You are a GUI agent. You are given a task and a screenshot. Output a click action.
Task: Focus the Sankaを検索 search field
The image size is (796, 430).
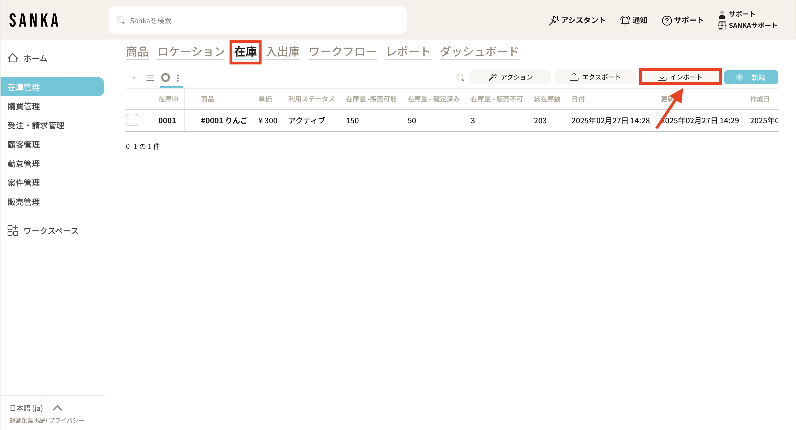click(257, 20)
